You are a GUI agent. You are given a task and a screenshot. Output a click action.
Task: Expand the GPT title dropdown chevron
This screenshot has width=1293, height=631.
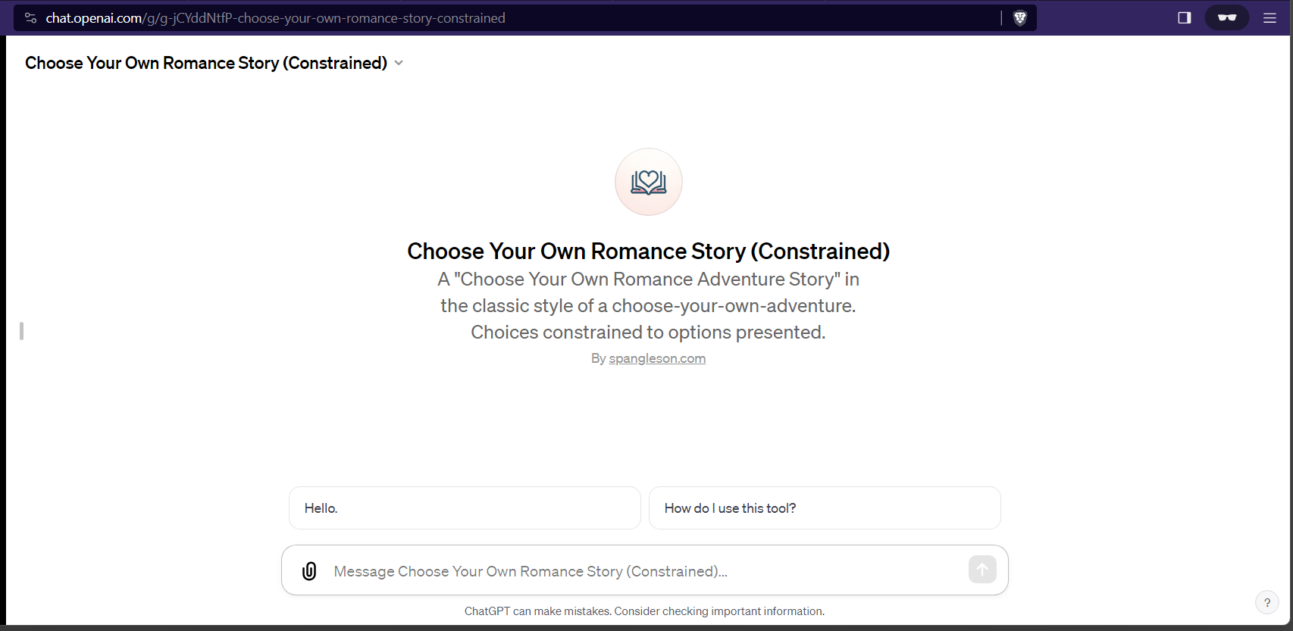point(399,63)
